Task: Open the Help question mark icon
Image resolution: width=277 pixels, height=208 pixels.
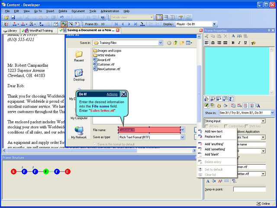Action: (103, 17)
